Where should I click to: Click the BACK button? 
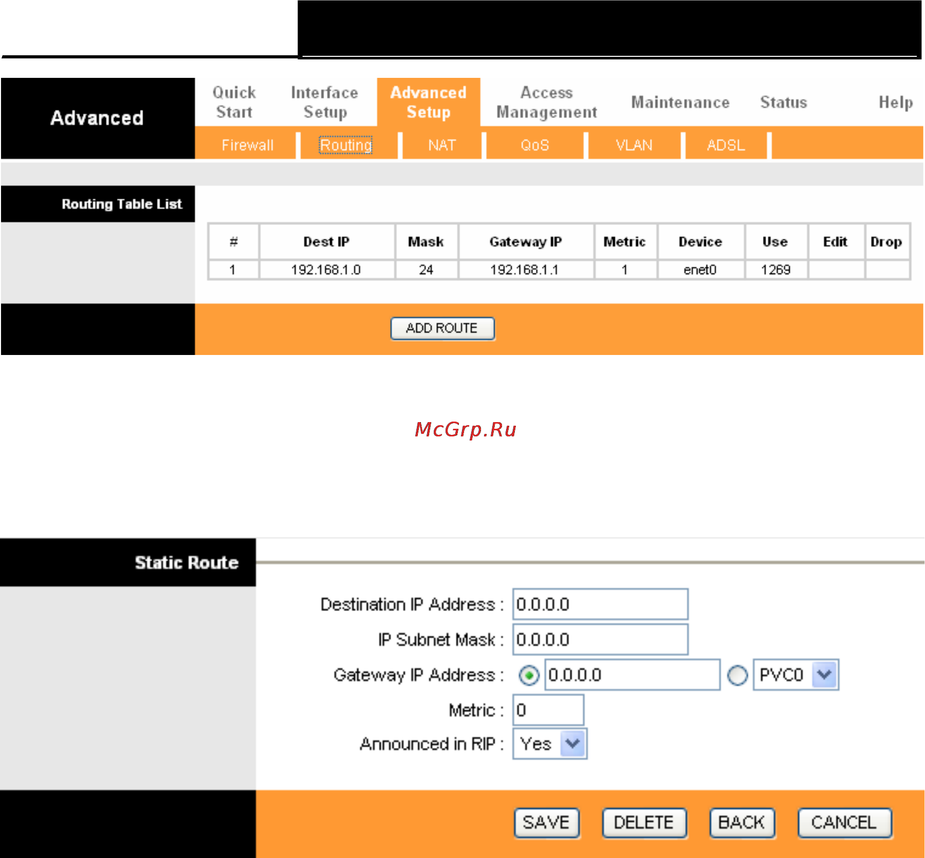click(742, 823)
